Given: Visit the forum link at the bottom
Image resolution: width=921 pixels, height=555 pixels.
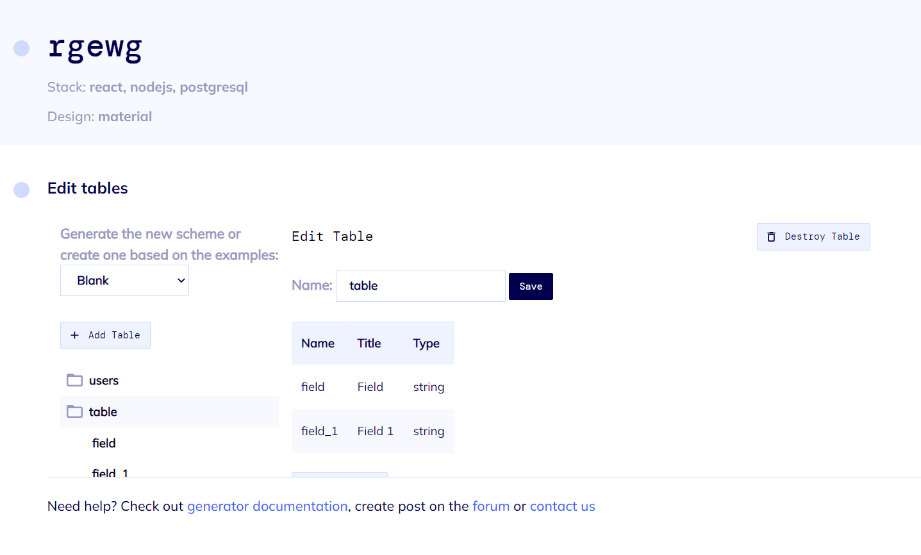Looking at the screenshot, I should (491, 506).
